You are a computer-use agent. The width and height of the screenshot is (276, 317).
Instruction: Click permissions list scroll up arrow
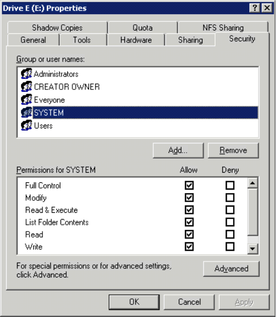[x=253, y=183]
